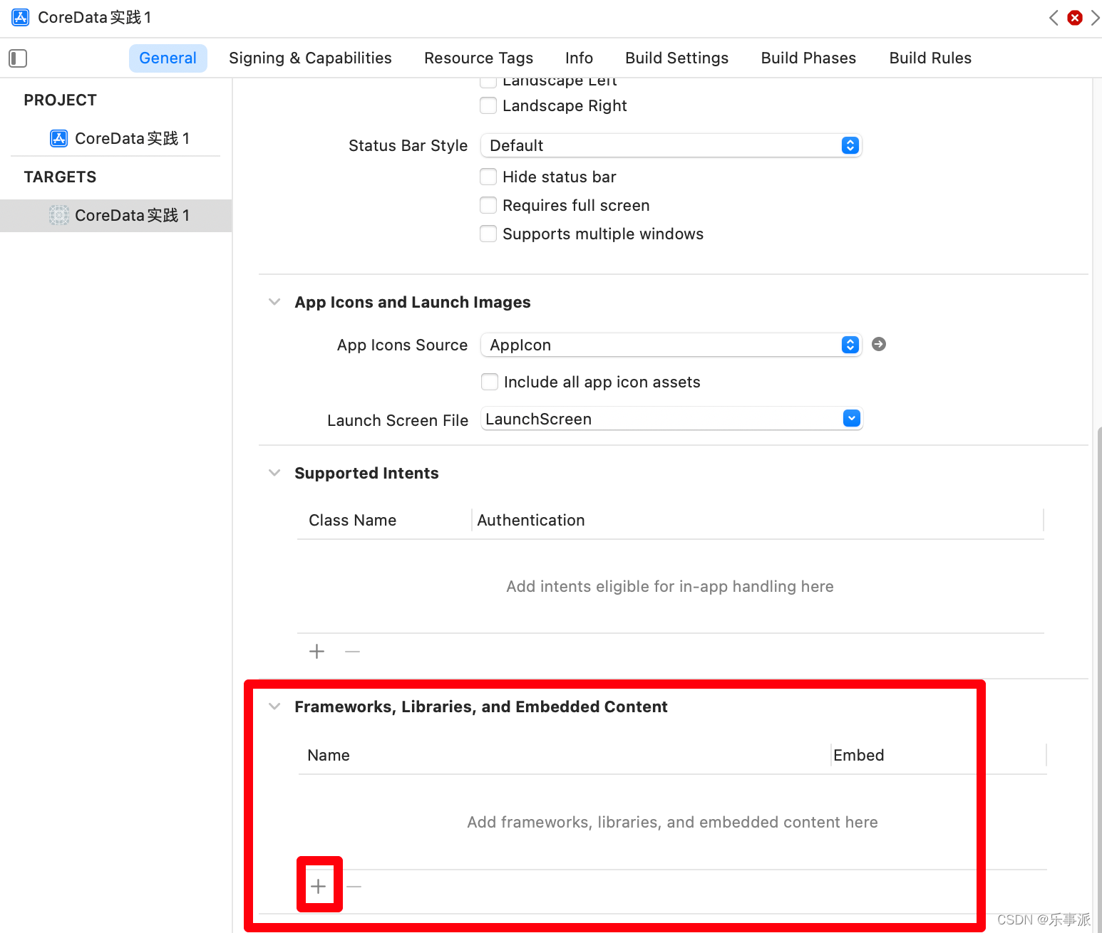
Task: Switch to the General tab
Action: tap(168, 58)
